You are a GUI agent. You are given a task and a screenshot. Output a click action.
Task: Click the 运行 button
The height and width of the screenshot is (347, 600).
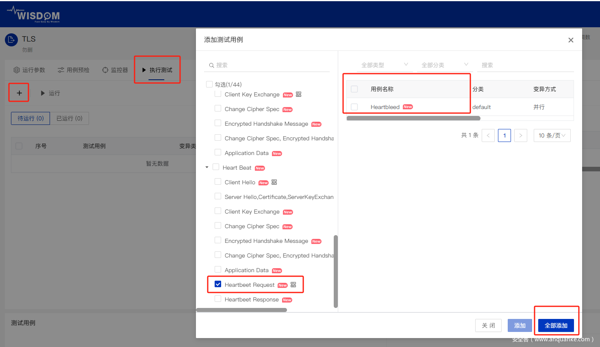coord(50,93)
